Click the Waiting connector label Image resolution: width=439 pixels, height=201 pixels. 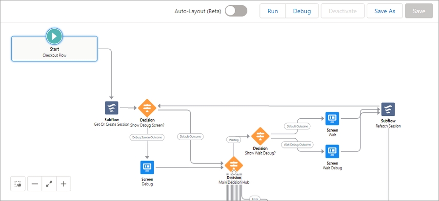point(234,140)
